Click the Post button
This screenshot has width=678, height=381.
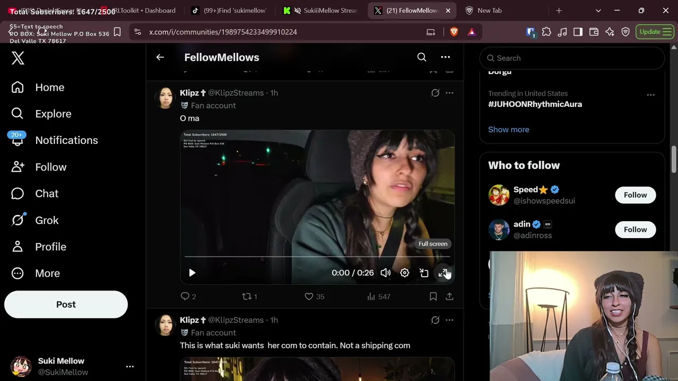(66, 304)
